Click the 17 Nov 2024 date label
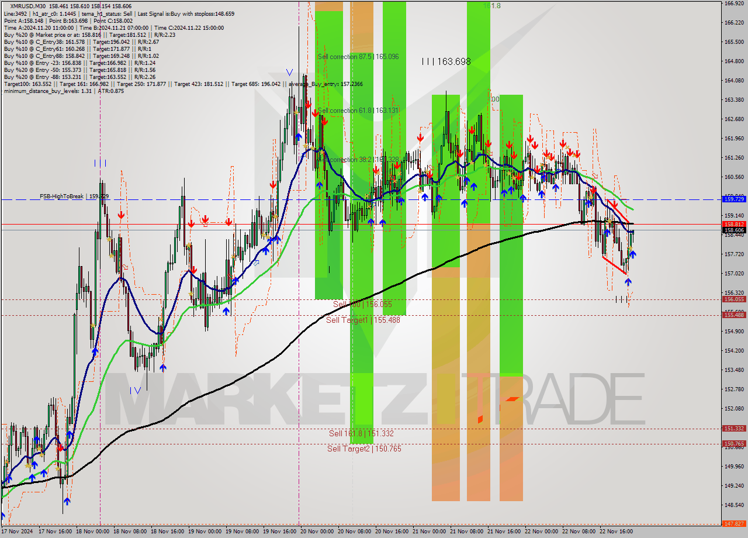The height and width of the screenshot is (538, 748). pyautogui.click(x=17, y=532)
